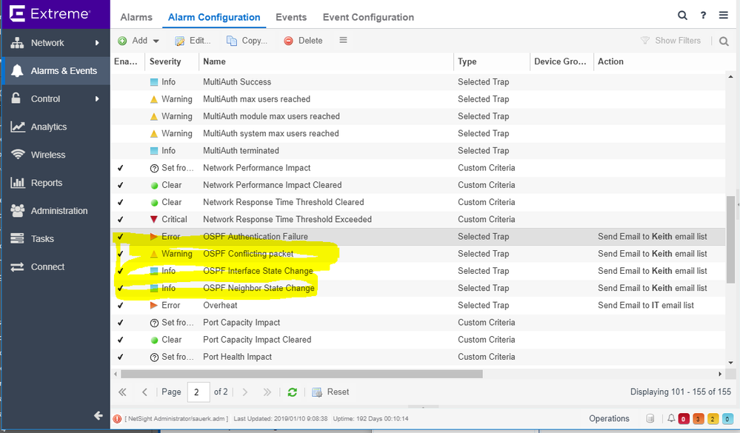
Task: Open the Add dropdown arrow
Action: pyautogui.click(x=156, y=41)
